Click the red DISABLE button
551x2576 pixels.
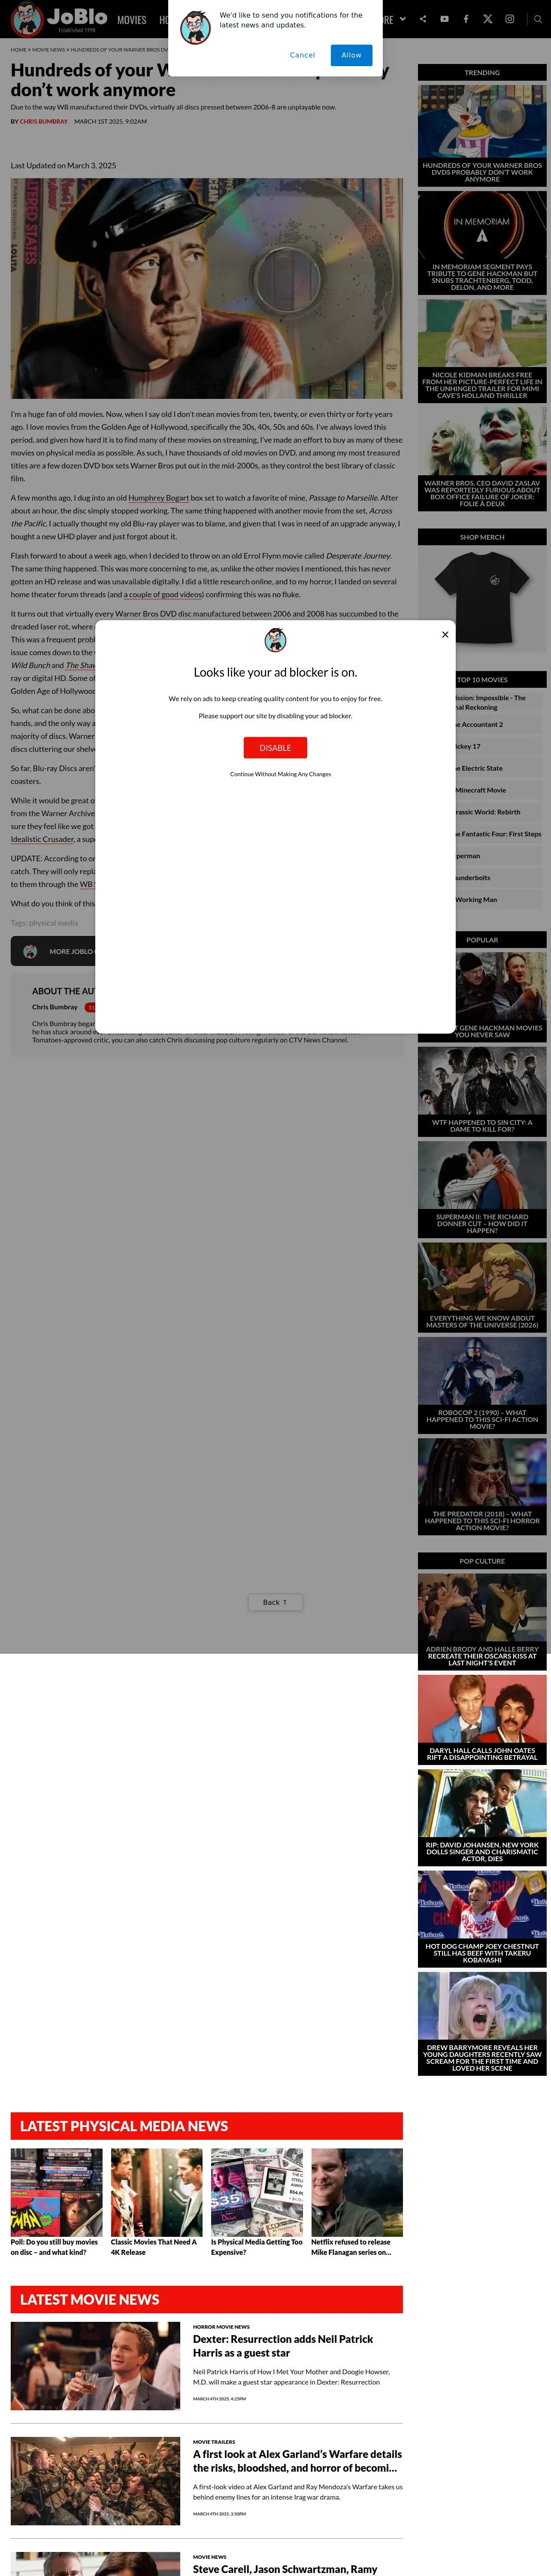(x=275, y=747)
